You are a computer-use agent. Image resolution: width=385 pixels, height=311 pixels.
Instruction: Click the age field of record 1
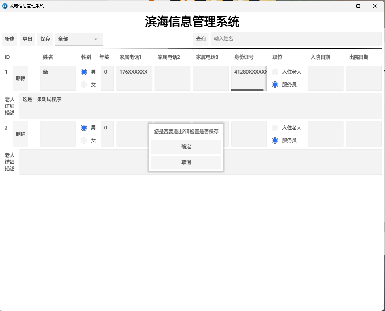pyautogui.click(x=107, y=78)
